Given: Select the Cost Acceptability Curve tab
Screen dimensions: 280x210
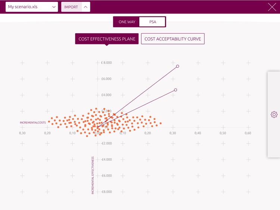Looking at the screenshot, I should [x=173, y=39].
